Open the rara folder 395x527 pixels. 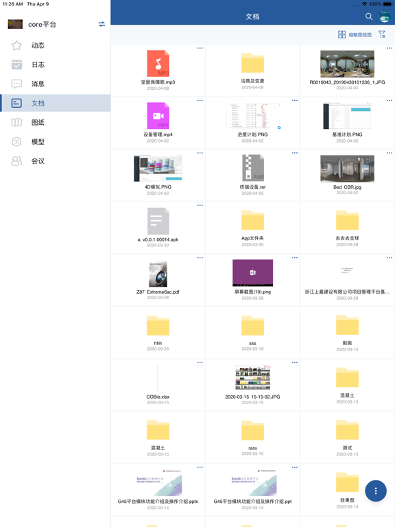252,430
